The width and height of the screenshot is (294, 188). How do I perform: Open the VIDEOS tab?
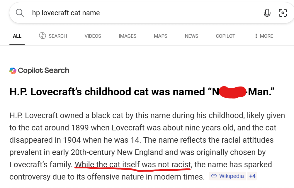point(93,36)
